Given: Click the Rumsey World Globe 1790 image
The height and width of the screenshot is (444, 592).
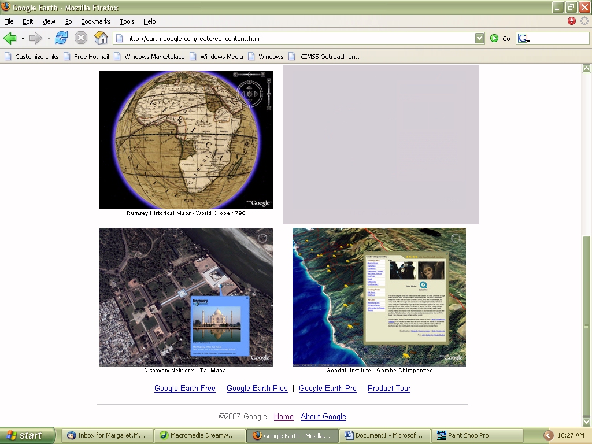Looking at the screenshot, I should coord(186,140).
